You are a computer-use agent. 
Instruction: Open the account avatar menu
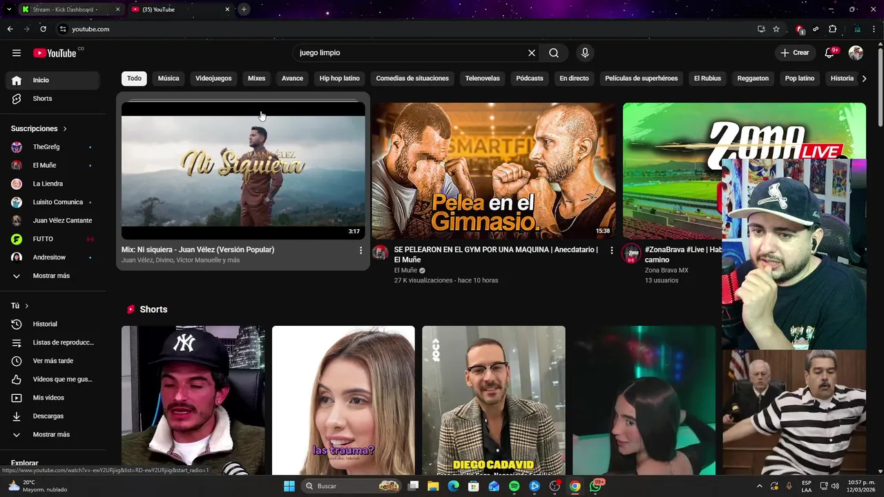(856, 53)
